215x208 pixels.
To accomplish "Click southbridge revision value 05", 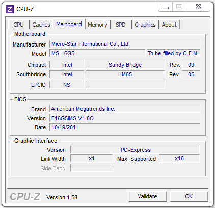I will (191, 74).
